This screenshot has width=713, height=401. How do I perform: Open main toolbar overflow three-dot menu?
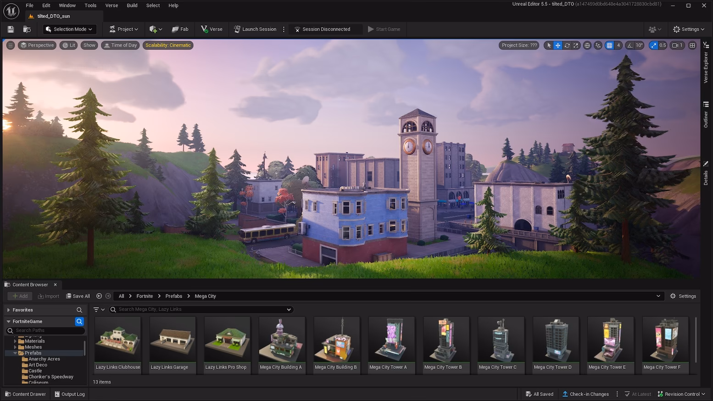pyautogui.click(x=284, y=29)
